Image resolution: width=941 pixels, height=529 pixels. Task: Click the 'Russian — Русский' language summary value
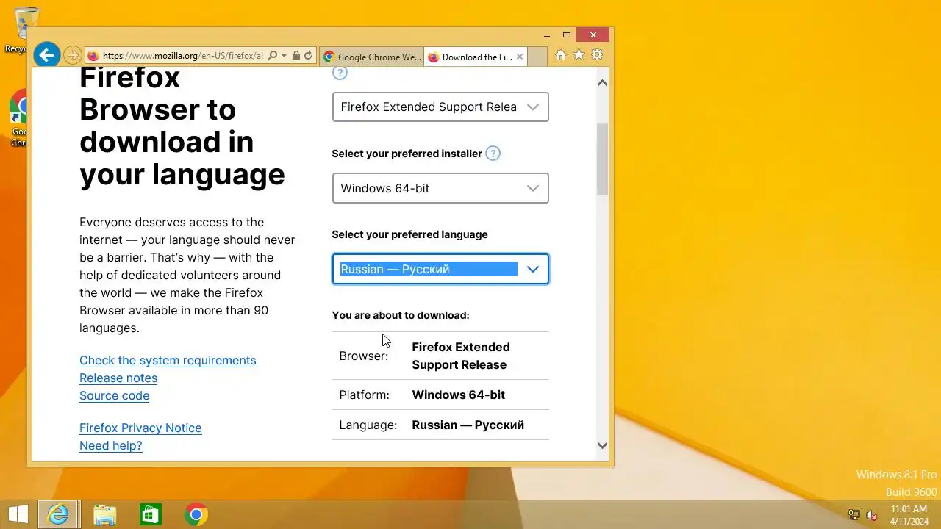tap(468, 425)
